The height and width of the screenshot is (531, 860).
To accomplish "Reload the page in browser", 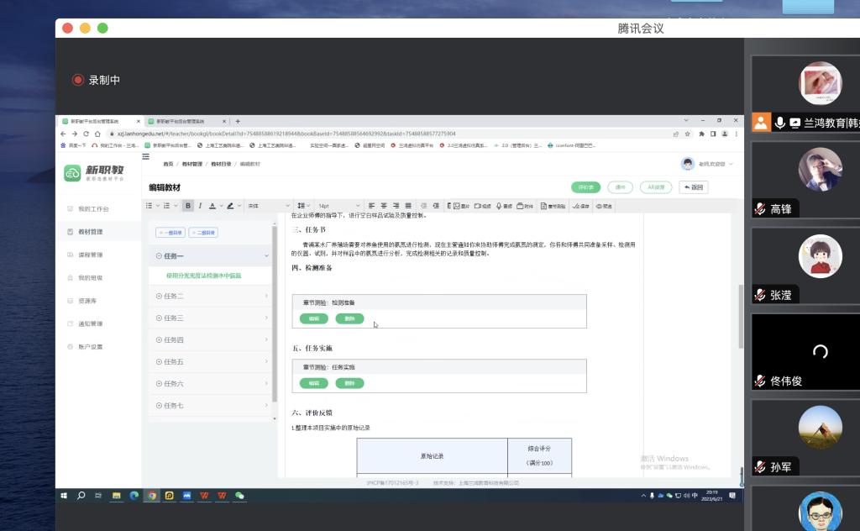I will (x=87, y=134).
